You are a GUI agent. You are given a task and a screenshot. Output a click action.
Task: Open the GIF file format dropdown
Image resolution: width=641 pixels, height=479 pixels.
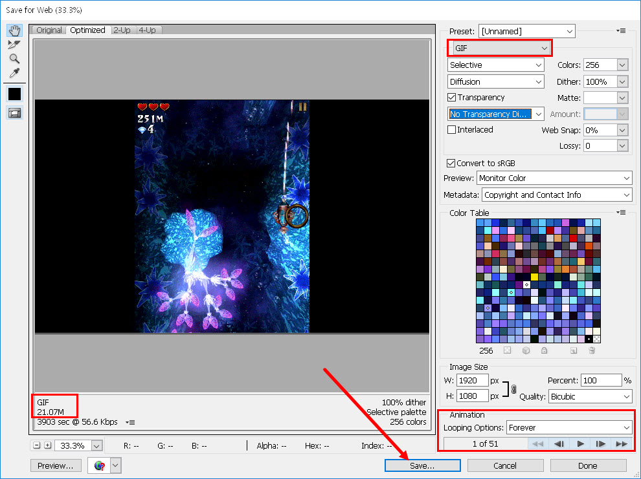tap(502, 48)
